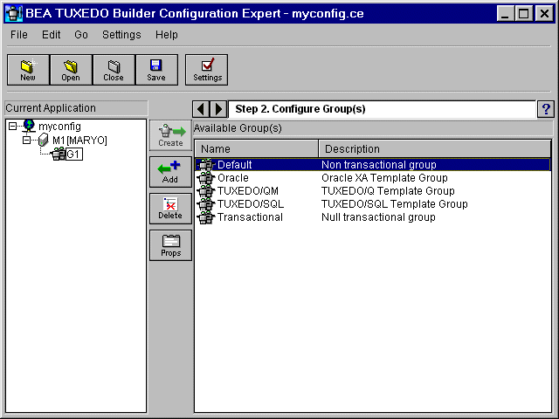Click the 'TUXEDO/SQL Template Group' description
The width and height of the screenshot is (559, 419).
coord(394,204)
